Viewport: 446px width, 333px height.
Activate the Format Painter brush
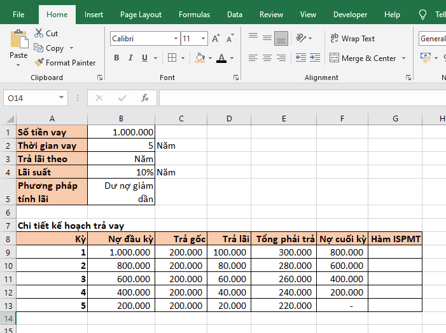pyautogui.click(x=39, y=63)
